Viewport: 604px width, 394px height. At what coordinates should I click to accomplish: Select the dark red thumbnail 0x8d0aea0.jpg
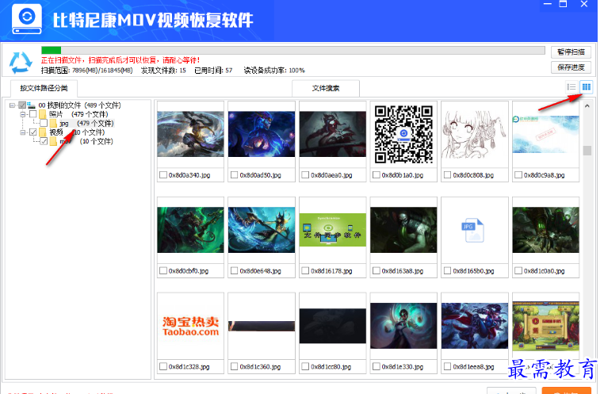(333, 134)
